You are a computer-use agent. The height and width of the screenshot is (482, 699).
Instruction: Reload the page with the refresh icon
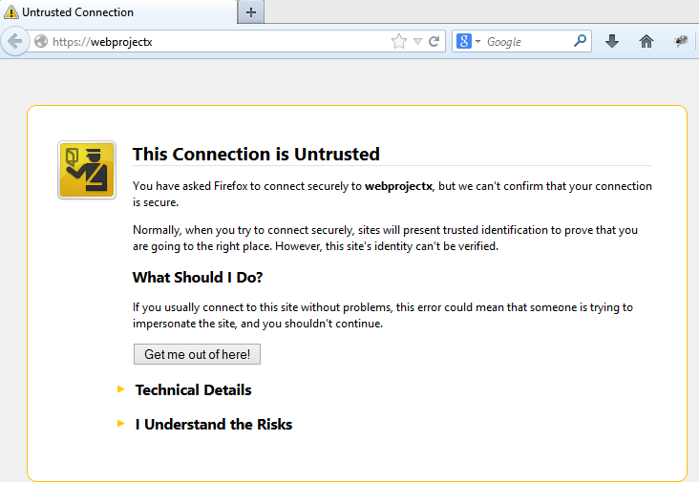[434, 41]
